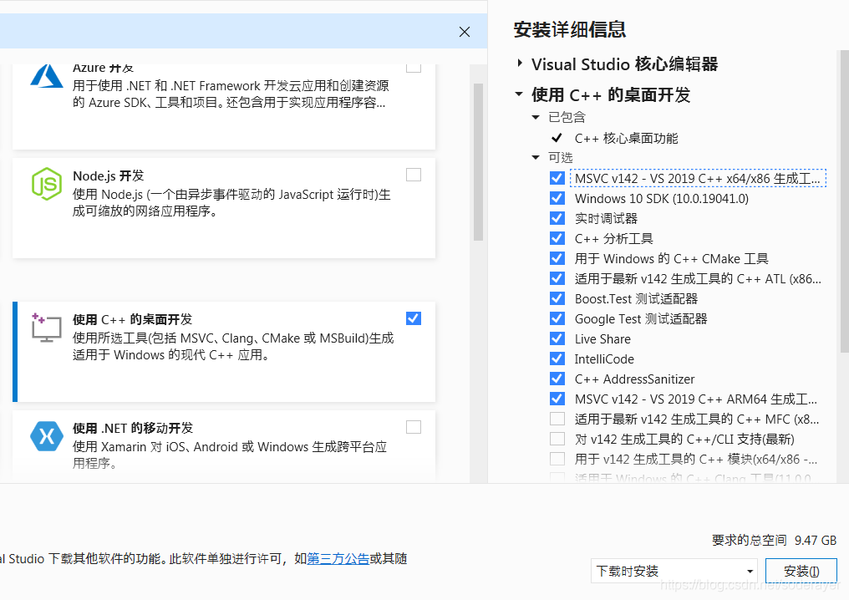Uncheck Boost.Test 测试适配器
The image size is (849, 600).
click(x=557, y=298)
